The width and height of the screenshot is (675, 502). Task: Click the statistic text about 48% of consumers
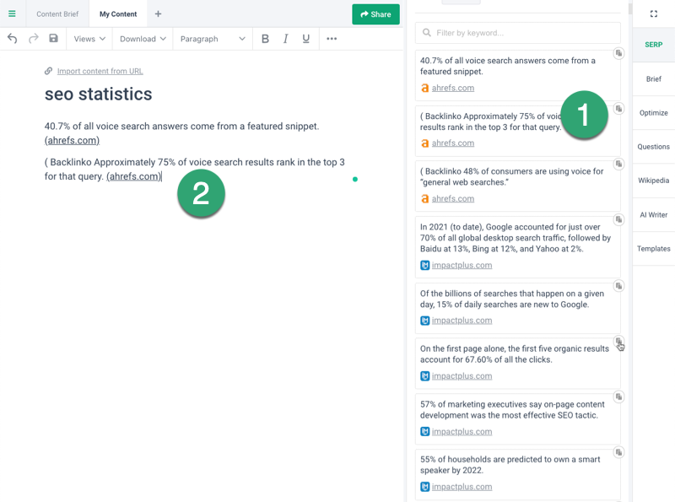512,176
